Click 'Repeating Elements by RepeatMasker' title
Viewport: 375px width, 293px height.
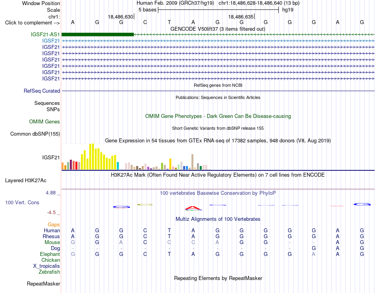point(218,278)
